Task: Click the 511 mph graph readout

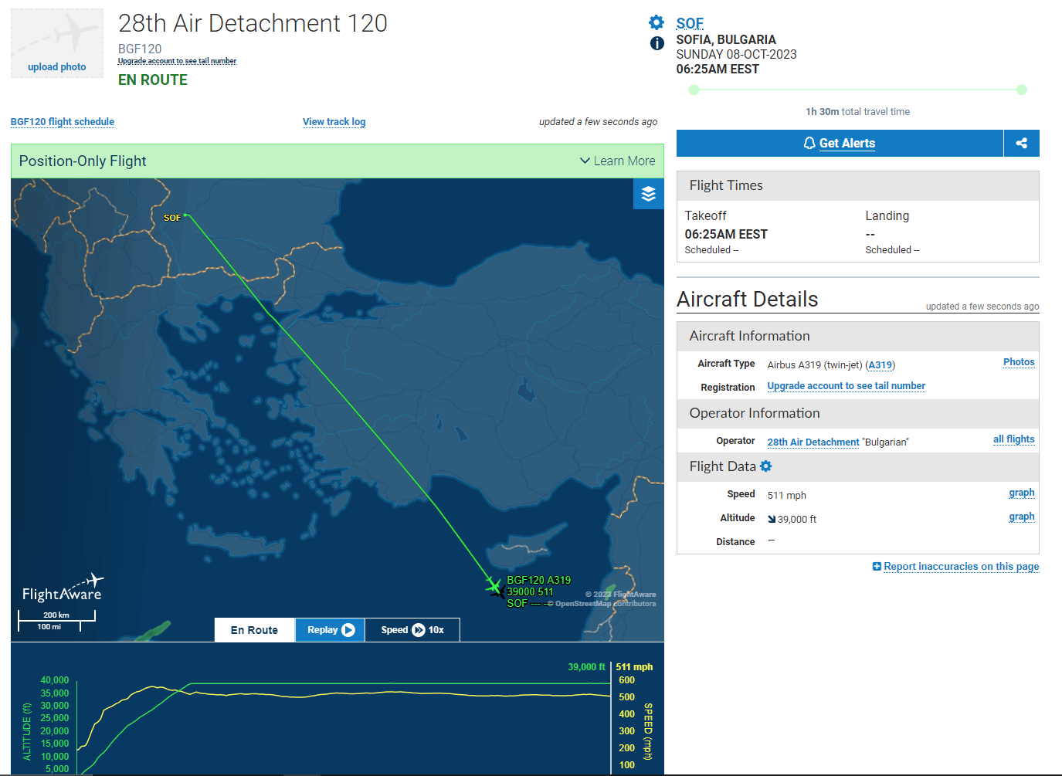Action: (634, 667)
